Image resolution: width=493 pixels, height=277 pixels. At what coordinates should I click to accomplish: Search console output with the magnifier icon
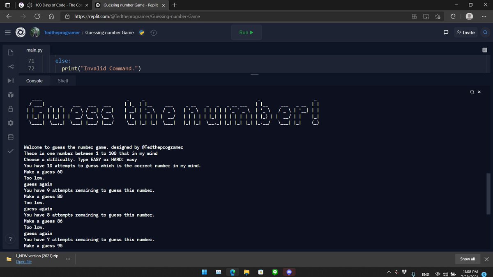click(x=472, y=92)
